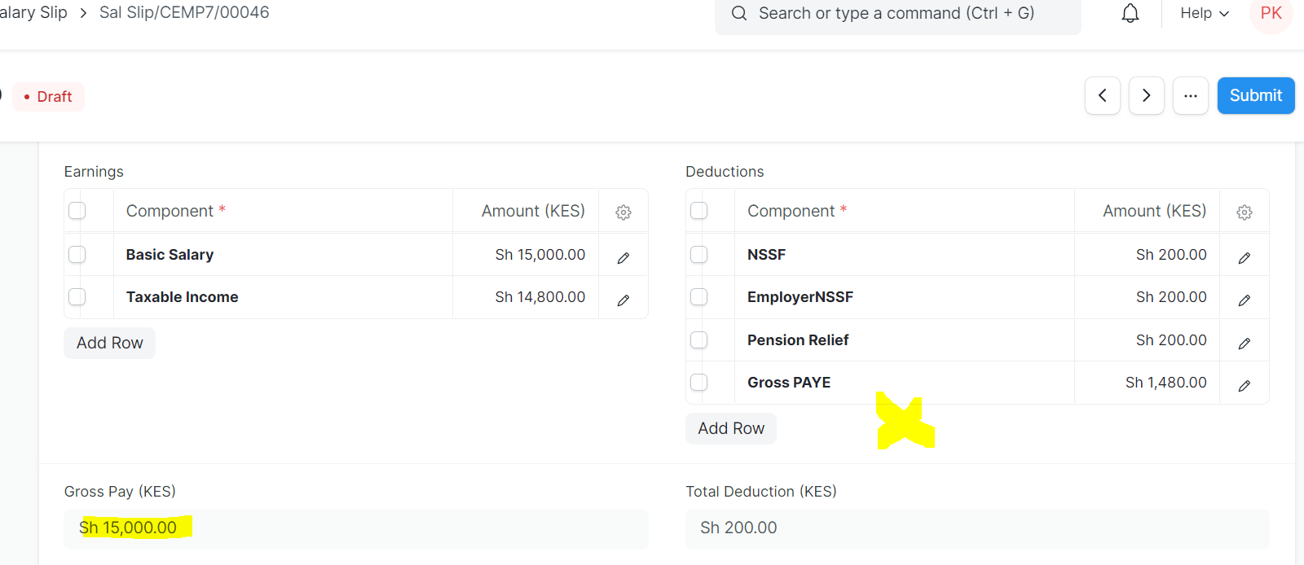The width and height of the screenshot is (1304, 565).
Task: Open edit for NSSF deduction row
Action: pos(1245,258)
